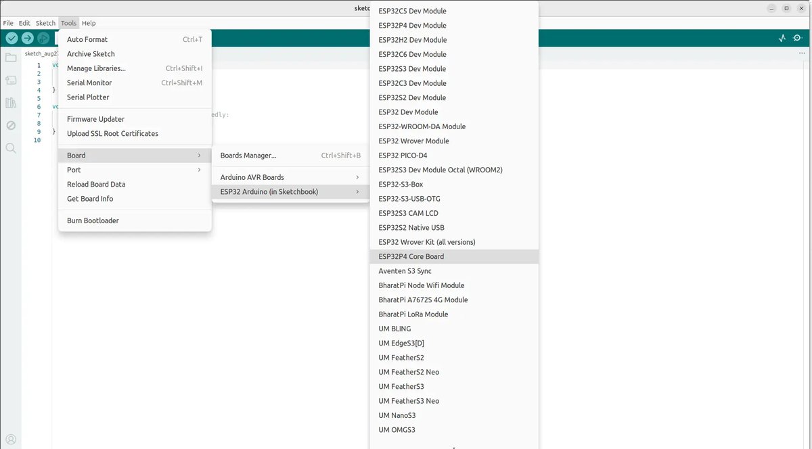Open the Edit menu
This screenshot has width=812, height=449.
click(24, 23)
